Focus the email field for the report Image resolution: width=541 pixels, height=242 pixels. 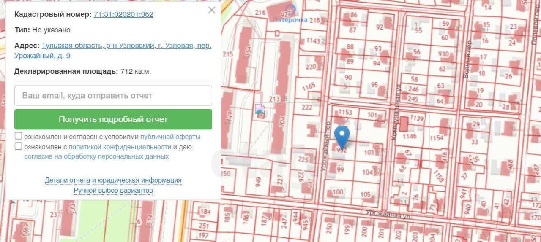113,96
